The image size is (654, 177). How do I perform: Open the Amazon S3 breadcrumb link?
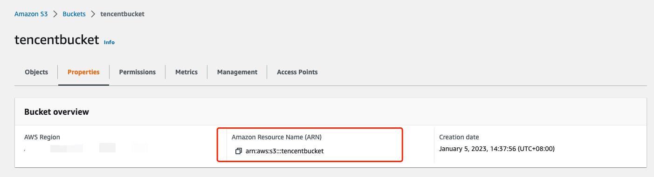[x=31, y=14]
